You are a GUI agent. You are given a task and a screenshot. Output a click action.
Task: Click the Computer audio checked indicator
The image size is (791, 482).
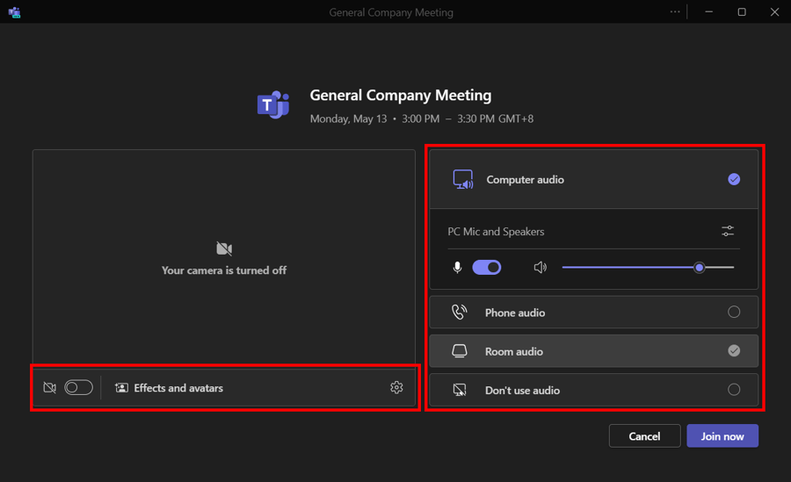coord(734,179)
